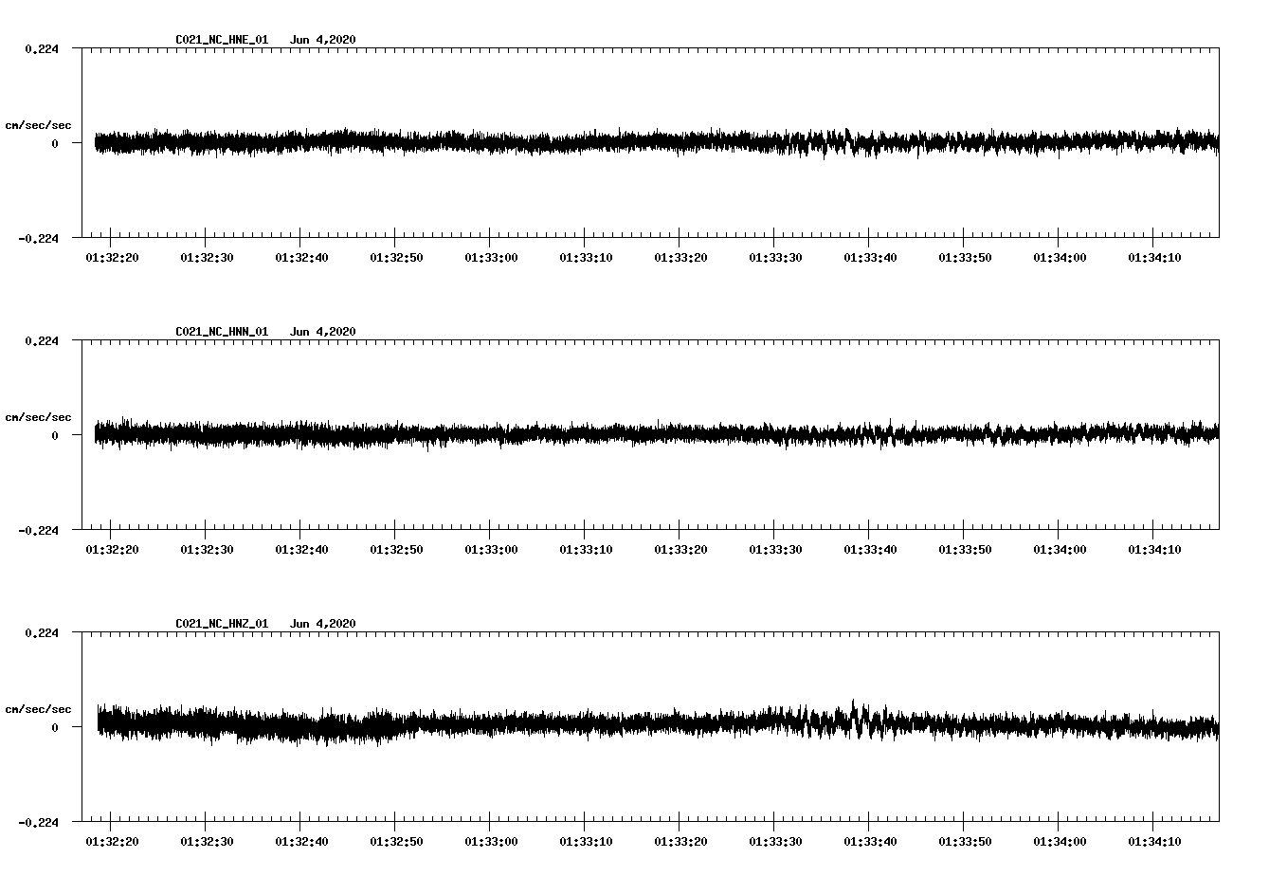The width and height of the screenshot is (1287, 876).
Task: Click 01:32:20 time label under HNN plot
Action: pyautogui.click(x=112, y=550)
